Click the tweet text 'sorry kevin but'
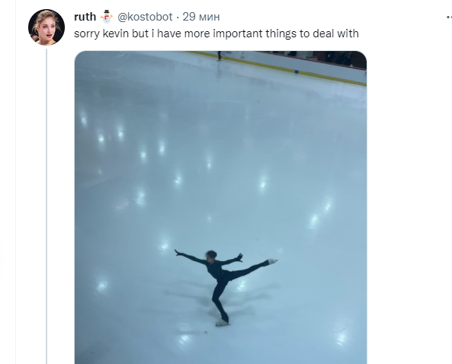Image resolution: width=452 pixels, height=364 pixels. point(111,34)
